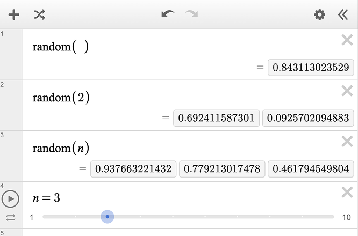
Task: Select list value 0.692411587301
Action: click(216, 118)
